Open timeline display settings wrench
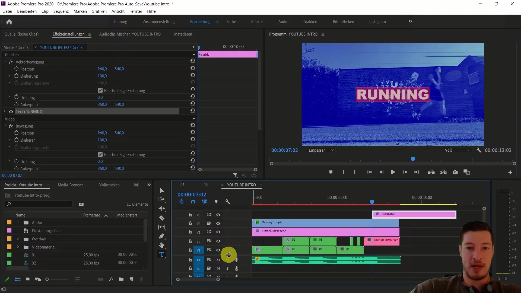This screenshot has height=293, width=521. point(228,202)
